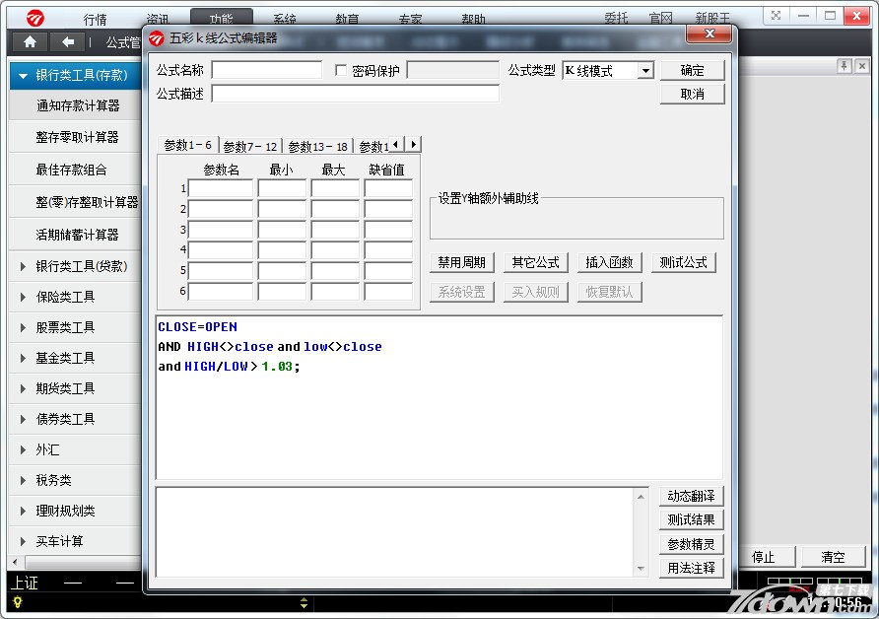
Task: Click the lightbulb icon in status bar
Action: click(x=18, y=603)
